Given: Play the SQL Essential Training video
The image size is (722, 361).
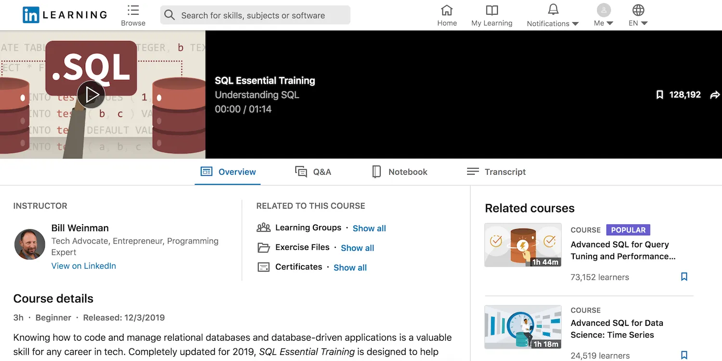Looking at the screenshot, I should tap(91, 95).
